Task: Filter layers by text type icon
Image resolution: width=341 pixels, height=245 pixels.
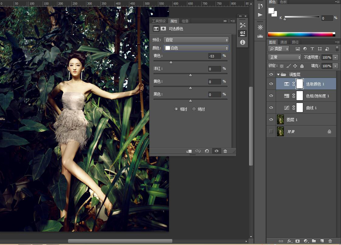Action: (x=312, y=49)
